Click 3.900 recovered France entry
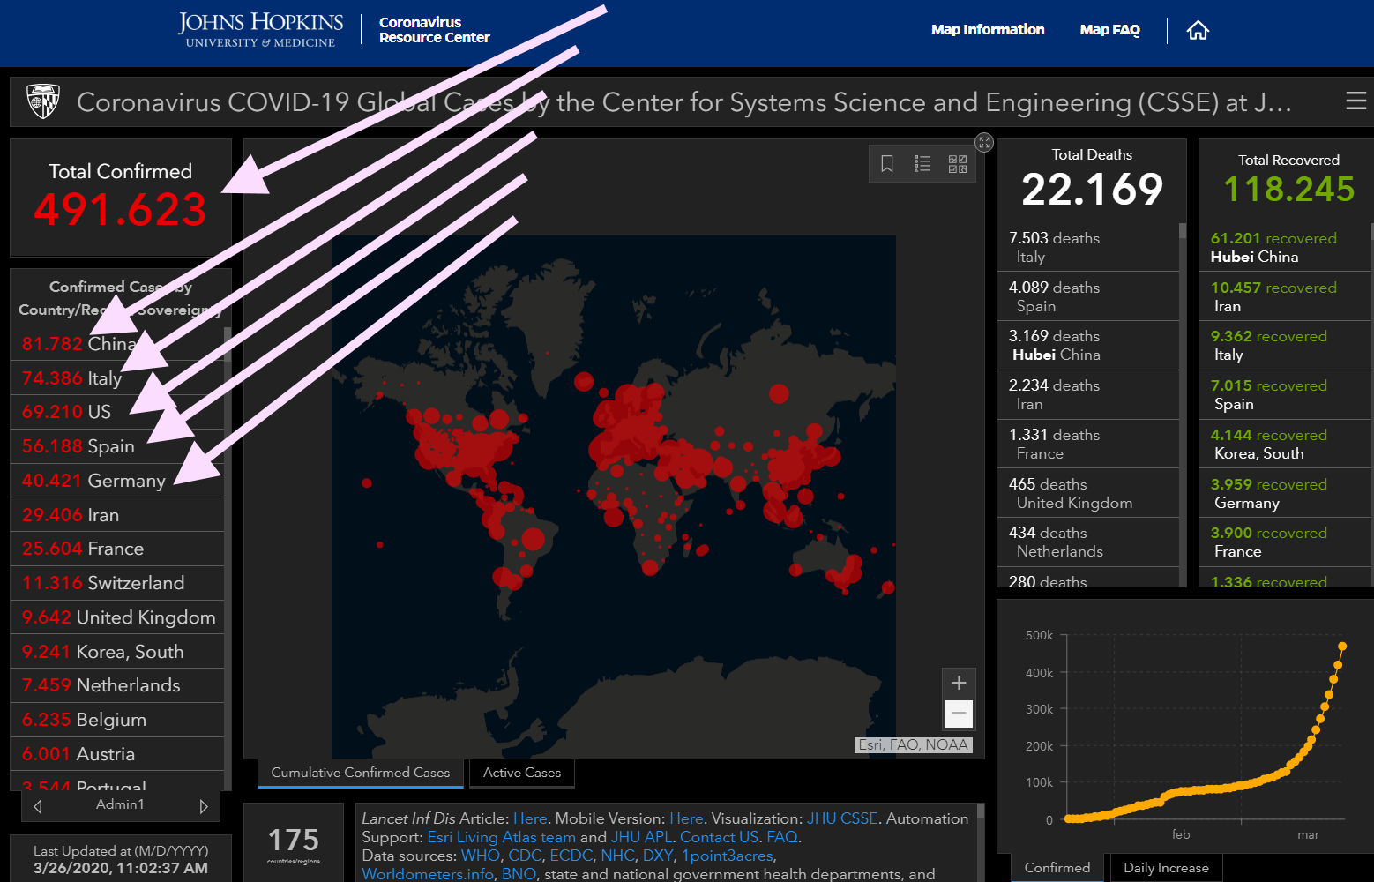1374x882 pixels. (x=1285, y=542)
